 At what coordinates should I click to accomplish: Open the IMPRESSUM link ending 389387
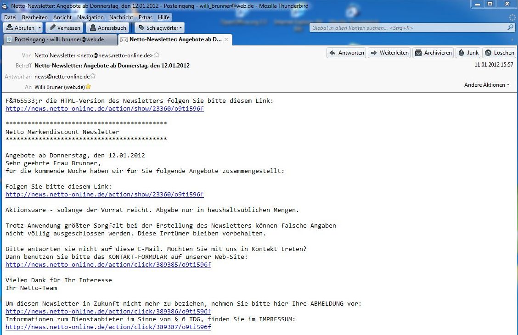pyautogui.click(x=108, y=327)
